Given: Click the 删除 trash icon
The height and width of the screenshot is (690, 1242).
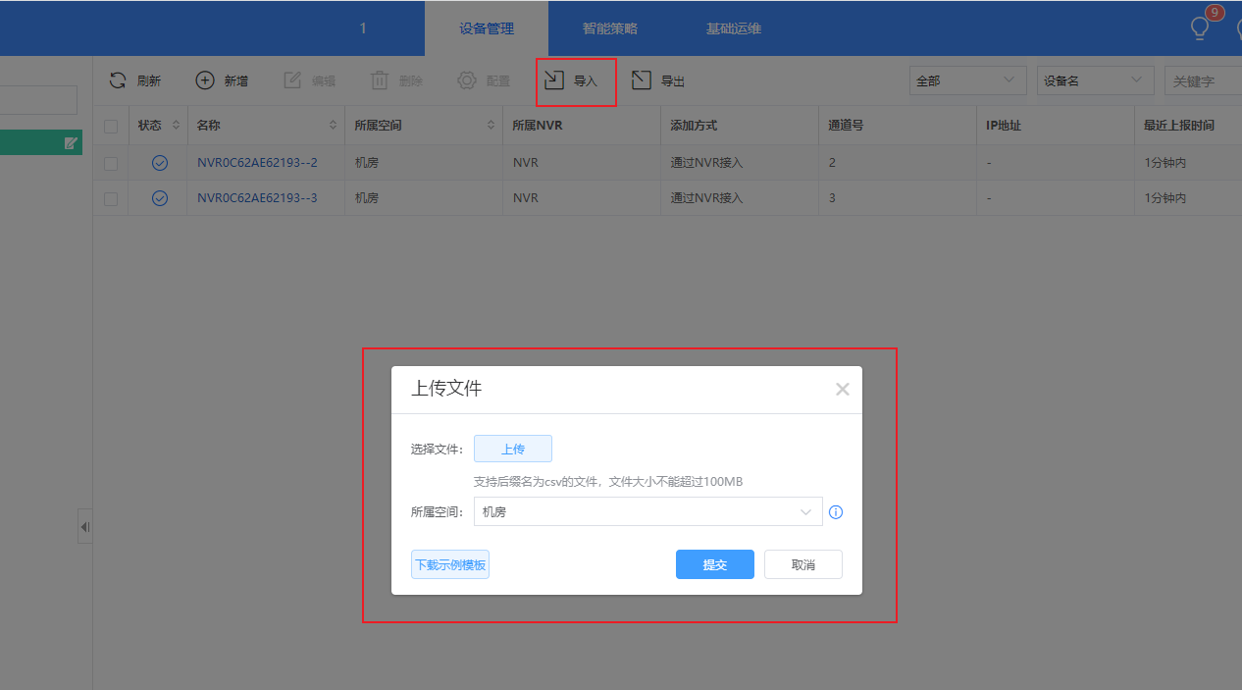Looking at the screenshot, I should (380, 80).
